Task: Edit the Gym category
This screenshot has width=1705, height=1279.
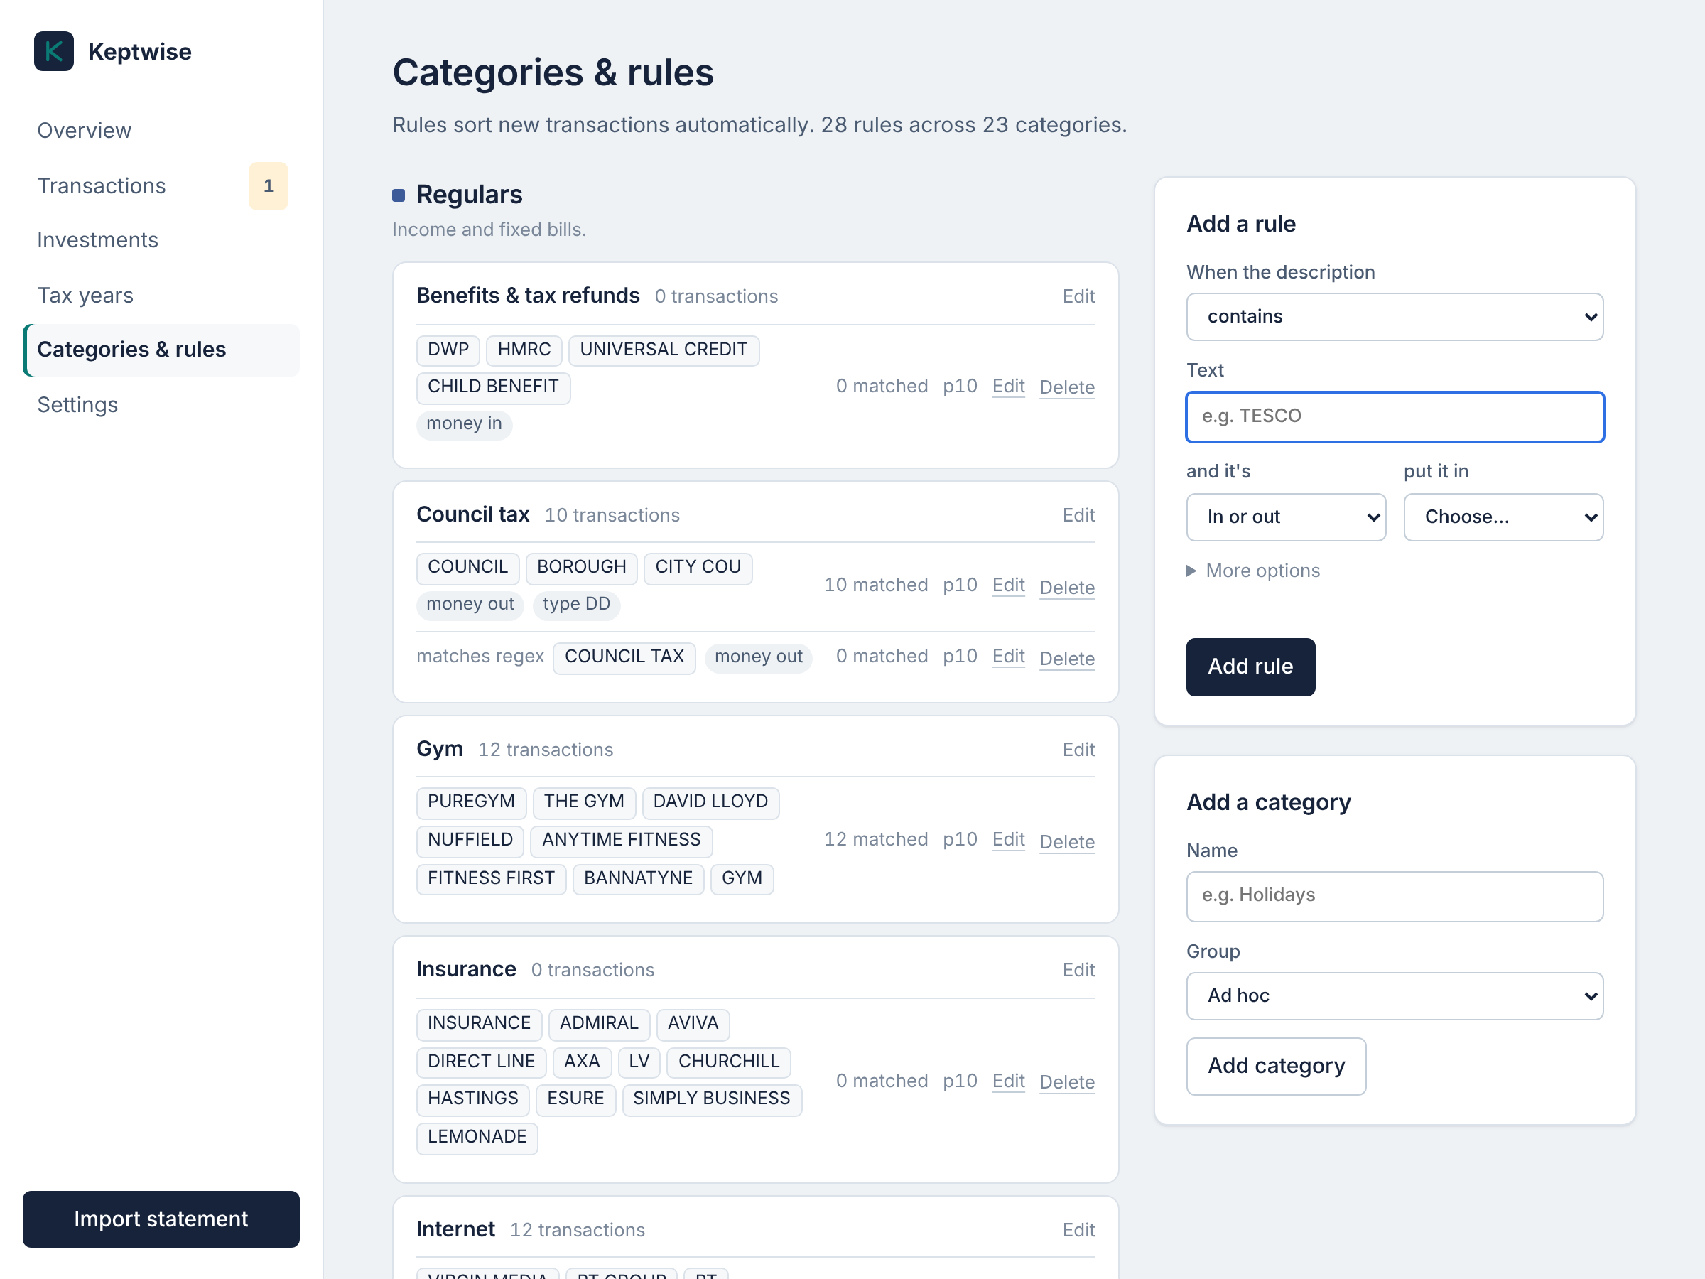Action: (1078, 750)
